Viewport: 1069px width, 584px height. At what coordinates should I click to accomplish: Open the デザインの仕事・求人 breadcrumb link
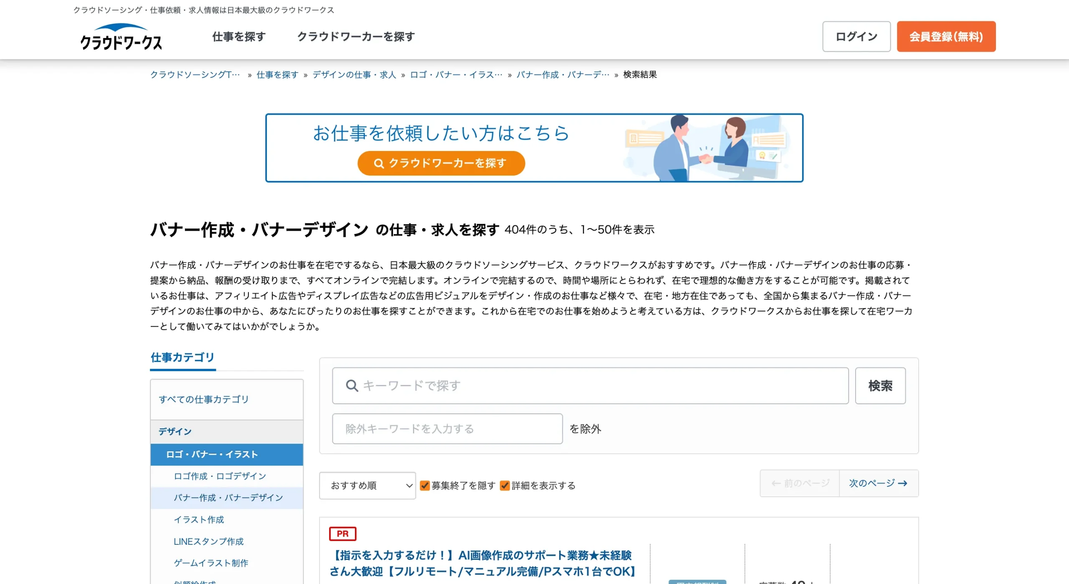tap(353, 75)
